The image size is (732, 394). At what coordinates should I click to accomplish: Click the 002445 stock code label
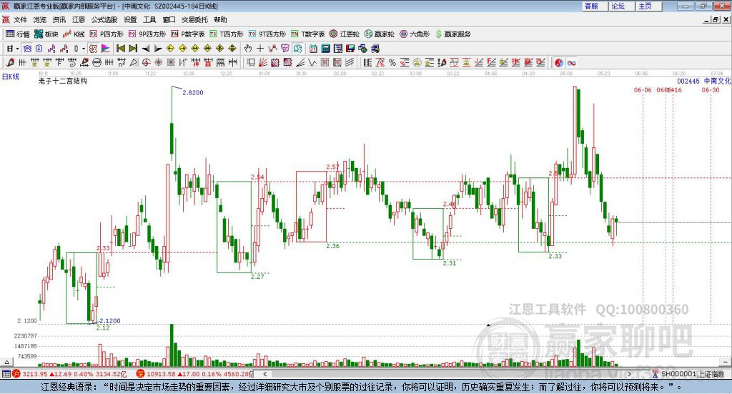[688, 82]
